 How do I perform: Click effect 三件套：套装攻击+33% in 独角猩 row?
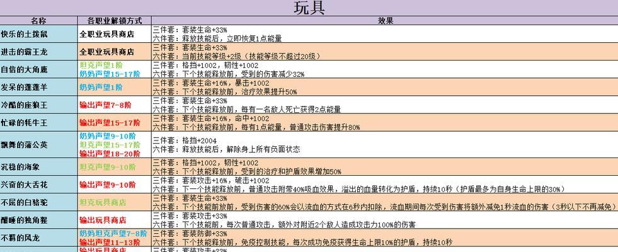point(190,215)
